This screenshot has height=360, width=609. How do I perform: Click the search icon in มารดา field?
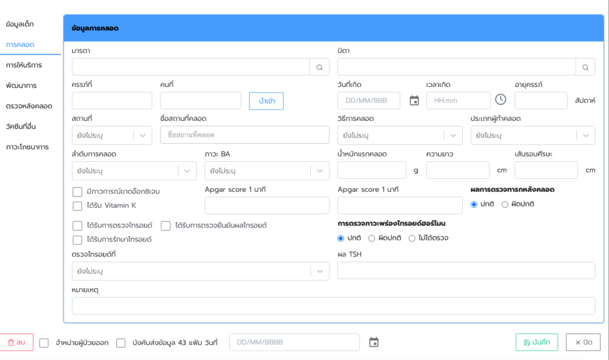319,67
